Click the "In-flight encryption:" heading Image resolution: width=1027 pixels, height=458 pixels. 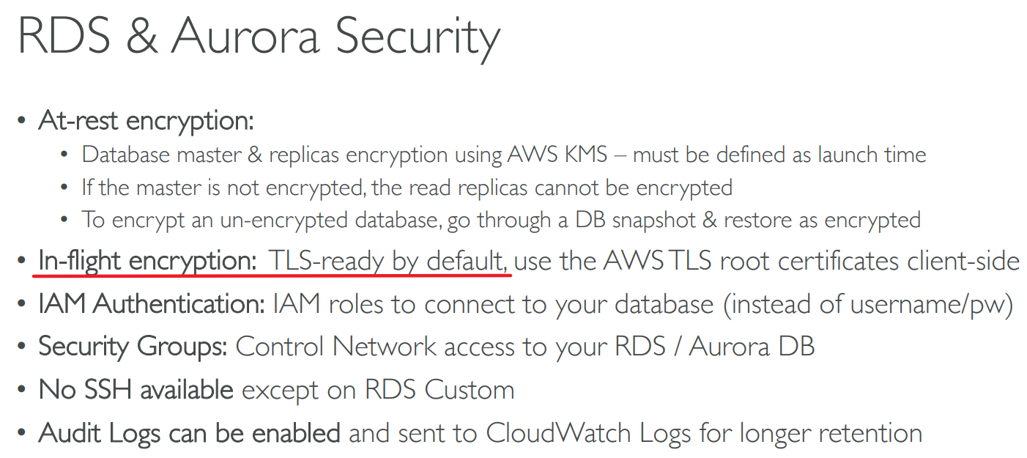[x=147, y=261]
